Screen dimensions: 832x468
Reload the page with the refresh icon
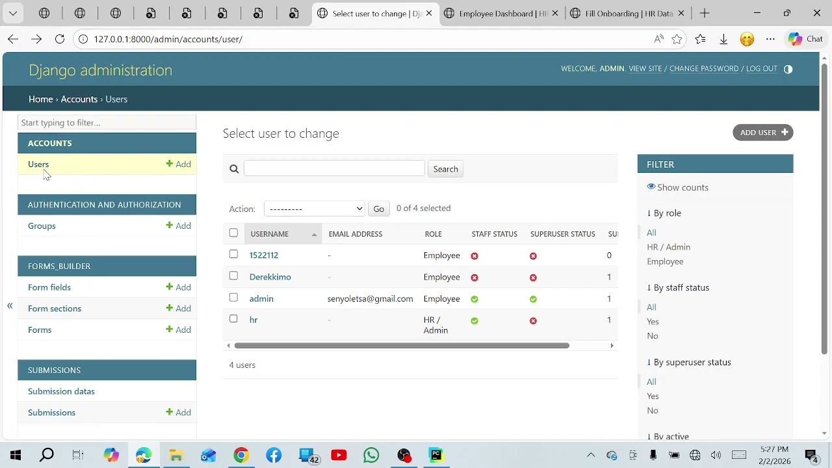point(60,39)
